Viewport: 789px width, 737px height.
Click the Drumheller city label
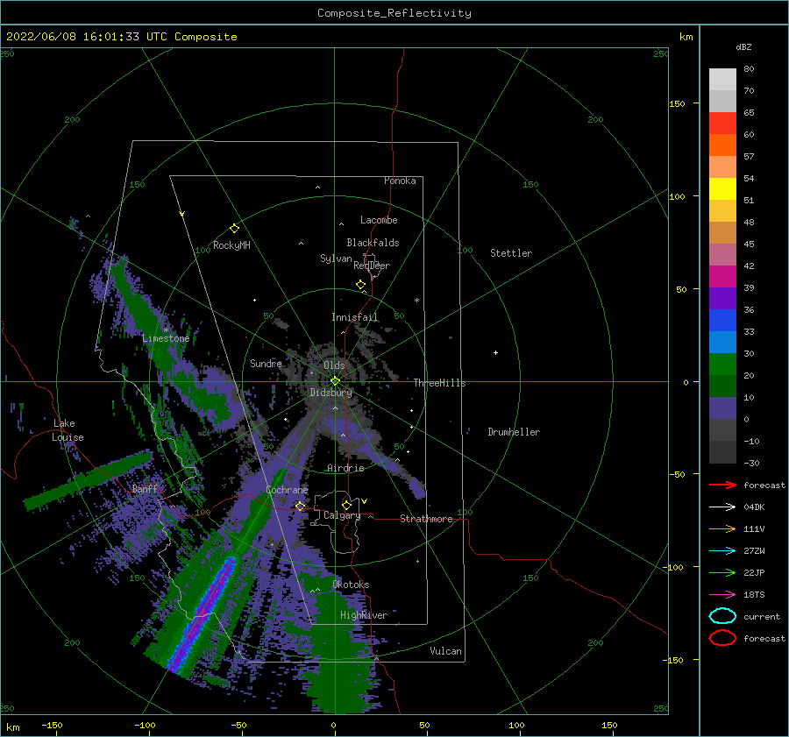pos(514,432)
